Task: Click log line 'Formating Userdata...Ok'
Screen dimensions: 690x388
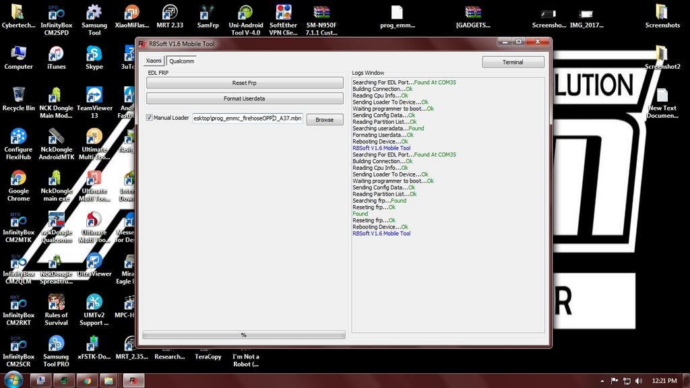Action: (383, 135)
